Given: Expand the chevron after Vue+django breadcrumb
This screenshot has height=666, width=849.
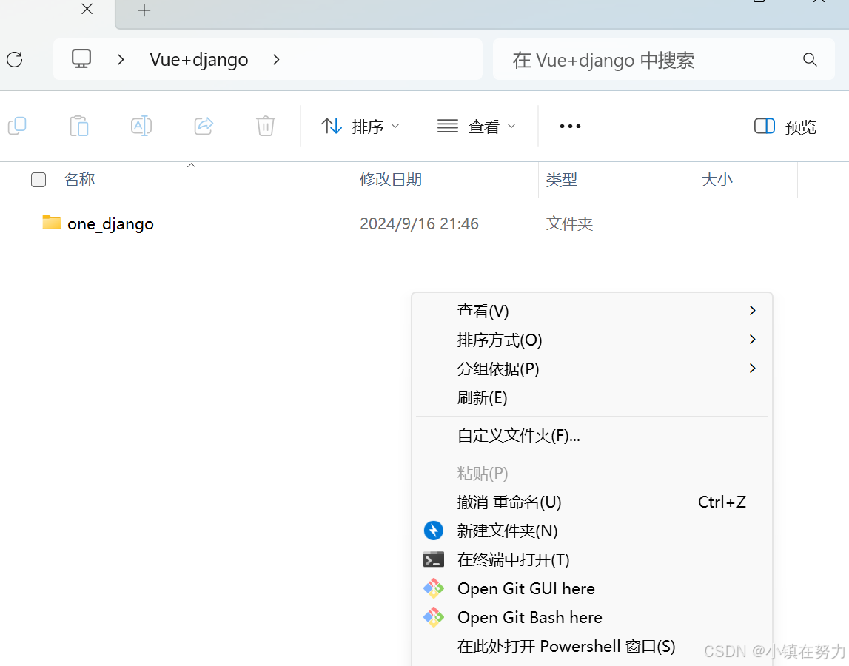Looking at the screenshot, I should [276, 59].
